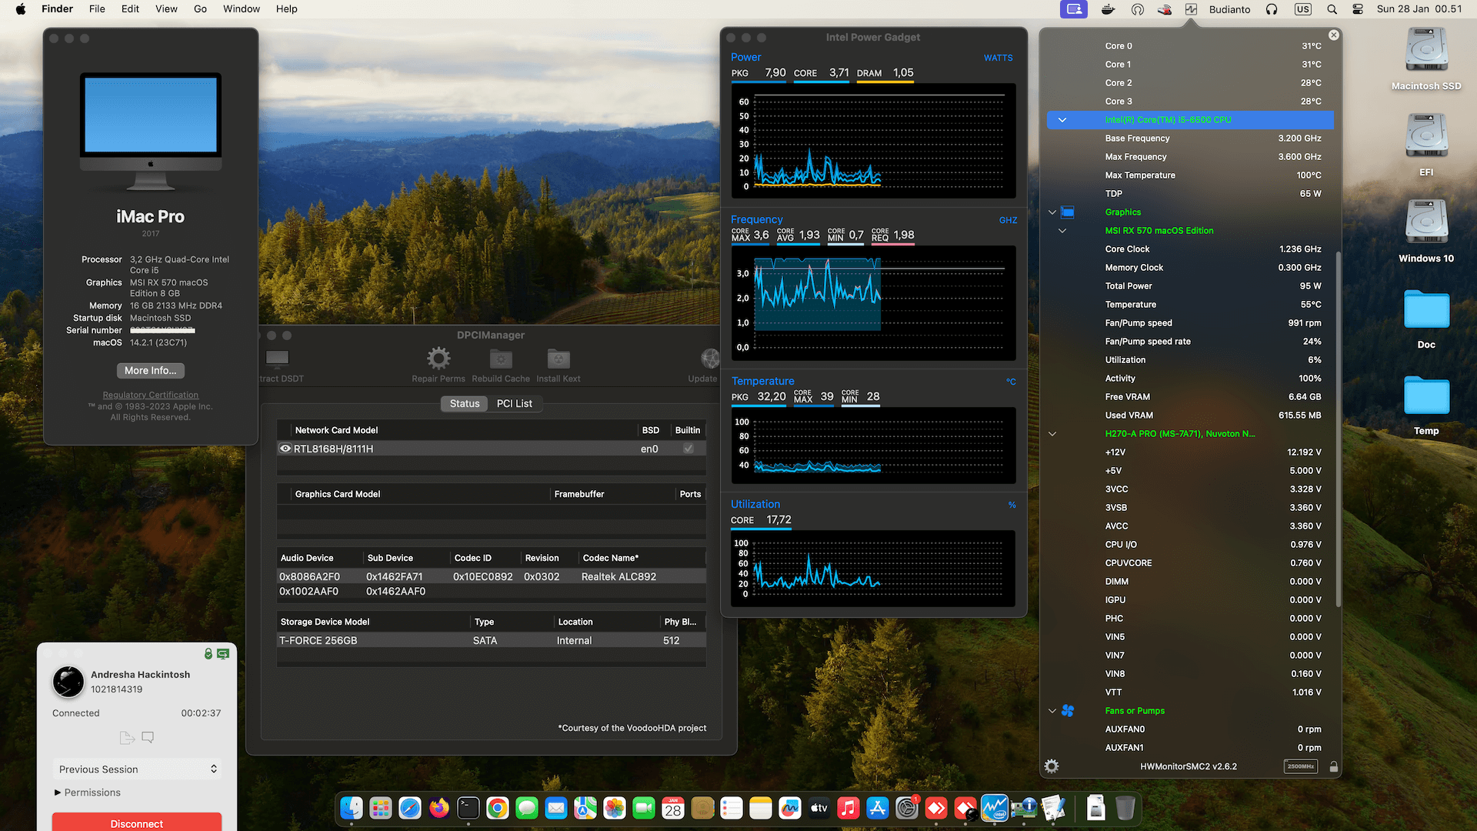Screen dimensions: 1477x831
Task: Click the More Info button
Action: (150, 370)
